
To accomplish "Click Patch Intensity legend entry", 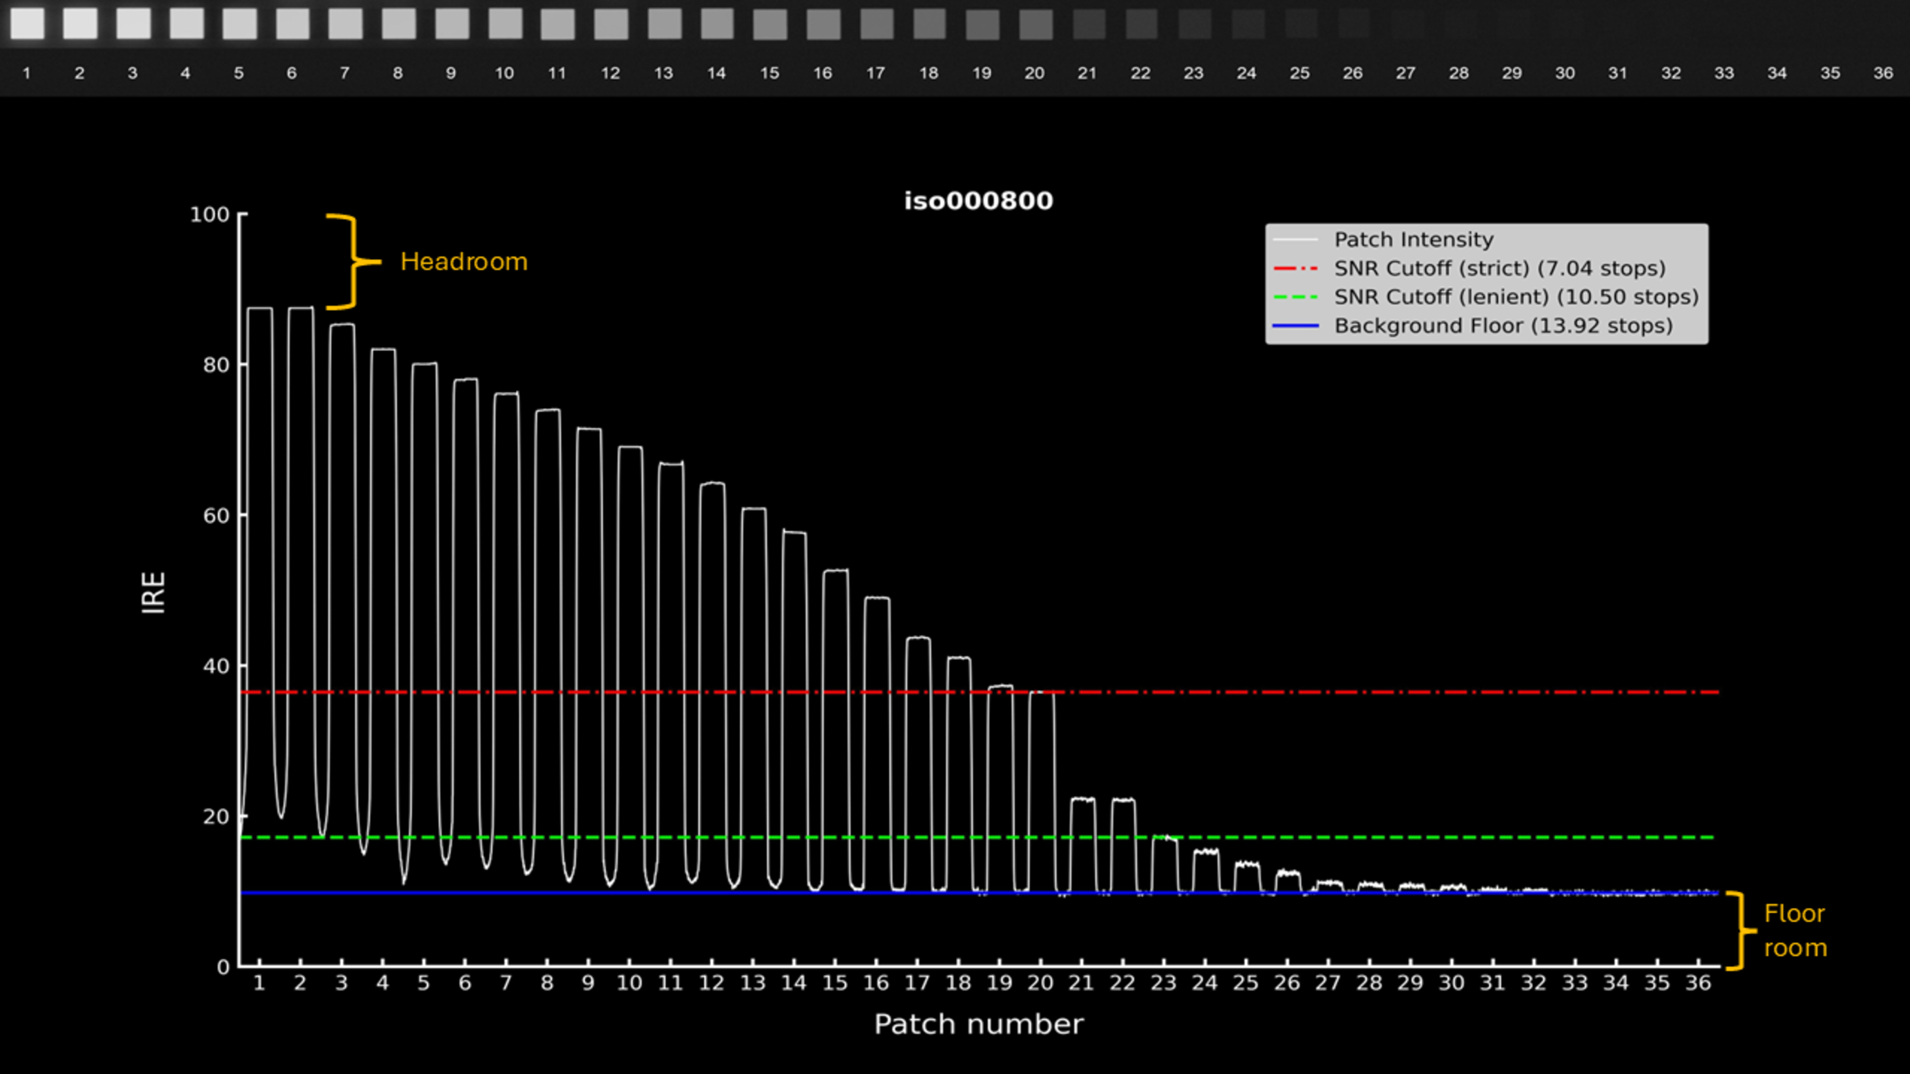I will point(1413,239).
